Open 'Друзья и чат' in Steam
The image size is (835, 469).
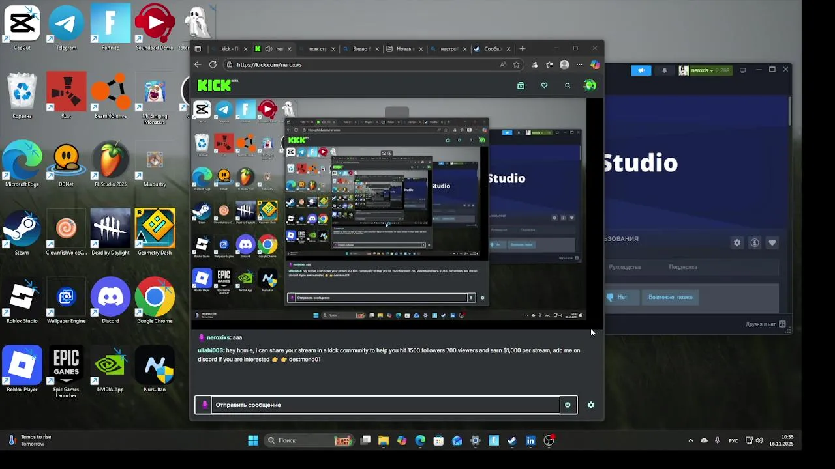pos(765,324)
